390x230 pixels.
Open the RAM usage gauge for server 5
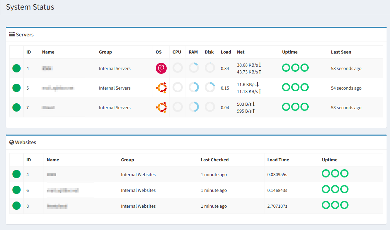point(194,88)
